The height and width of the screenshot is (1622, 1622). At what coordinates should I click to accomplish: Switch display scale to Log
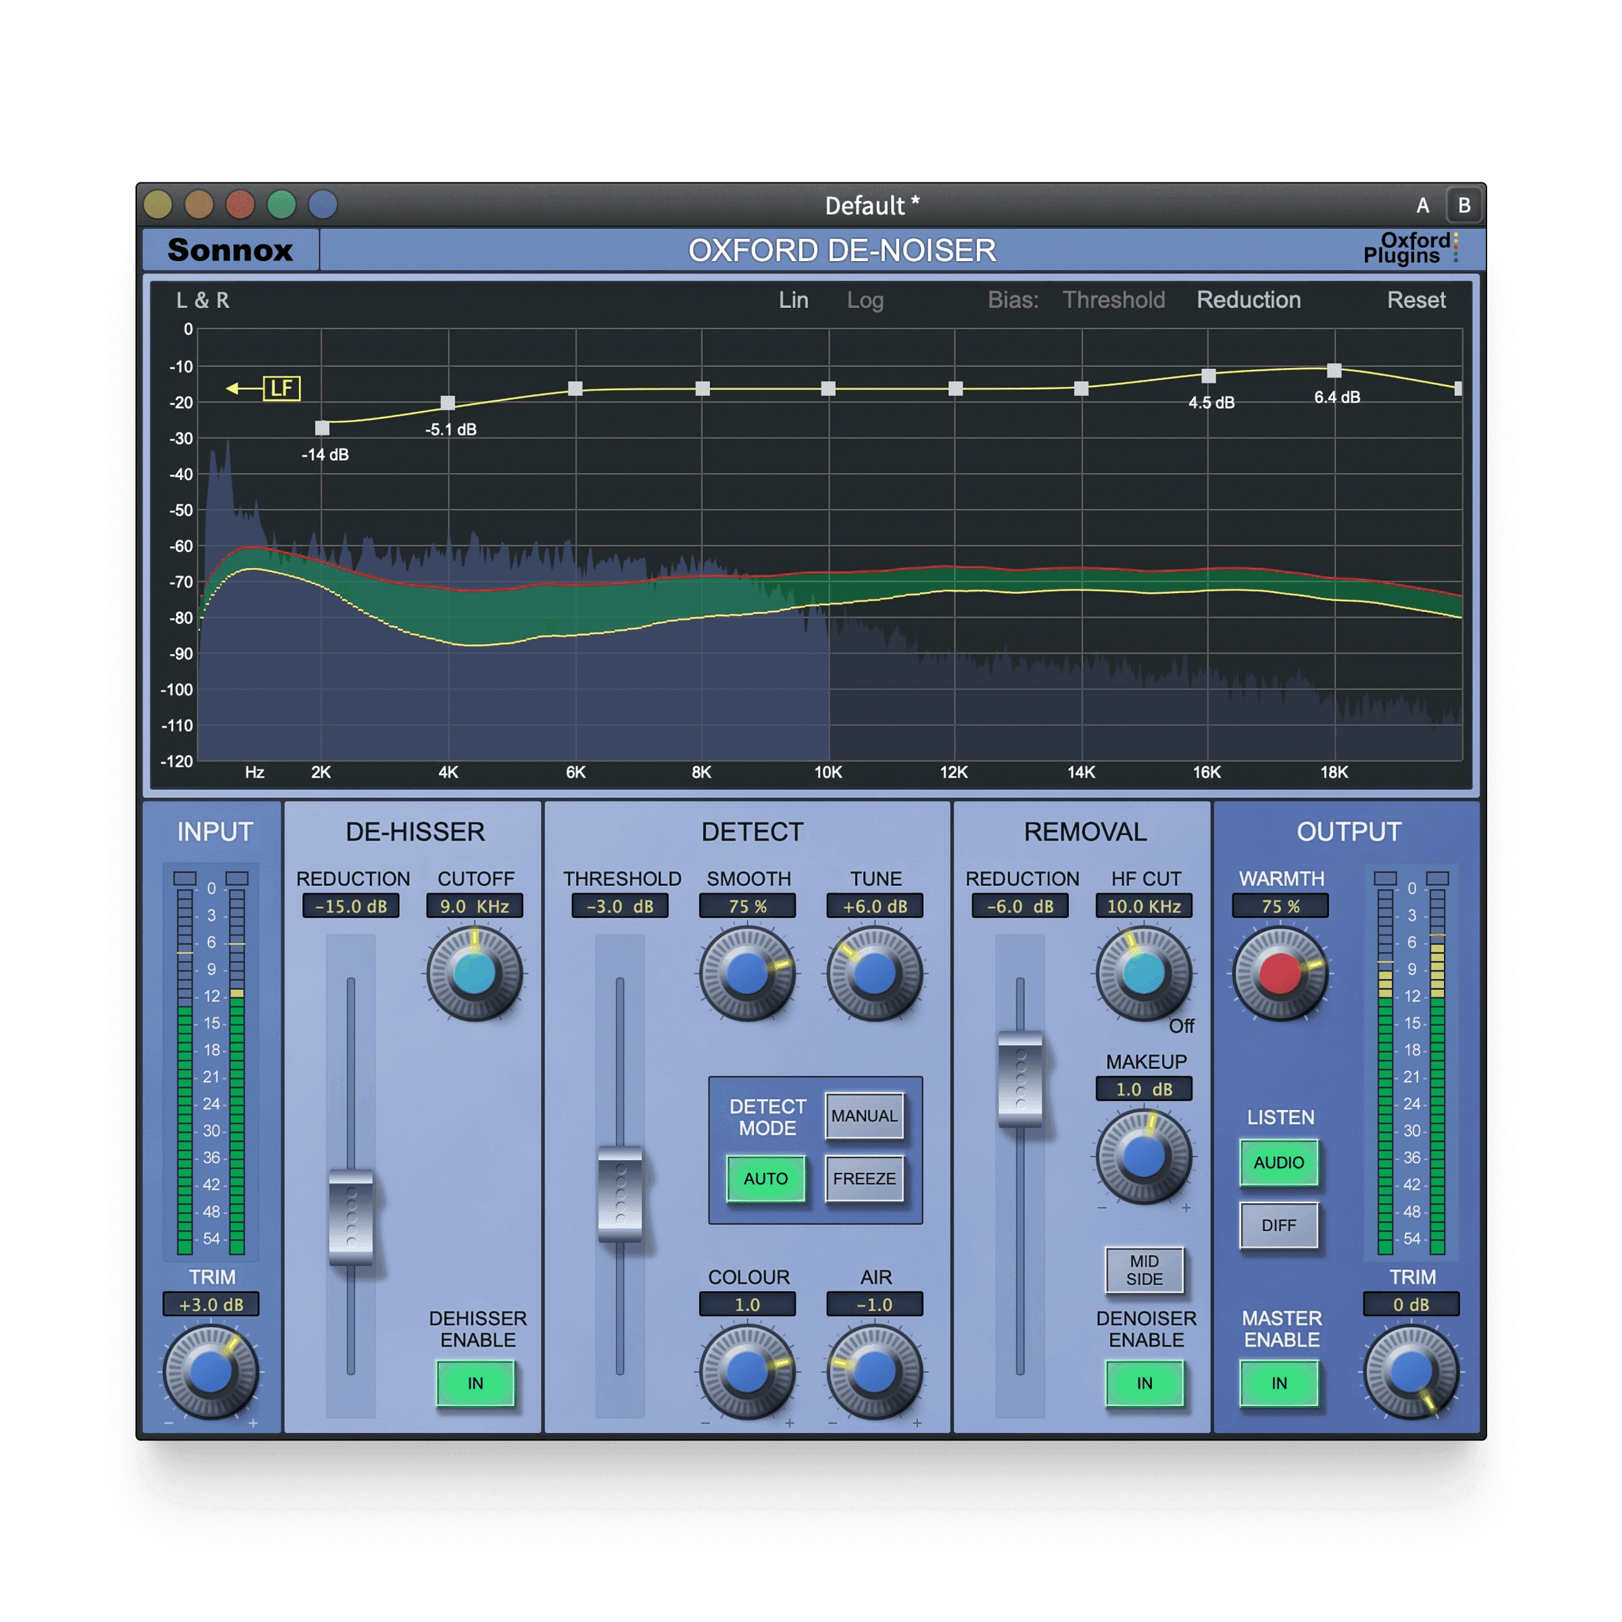tap(865, 300)
